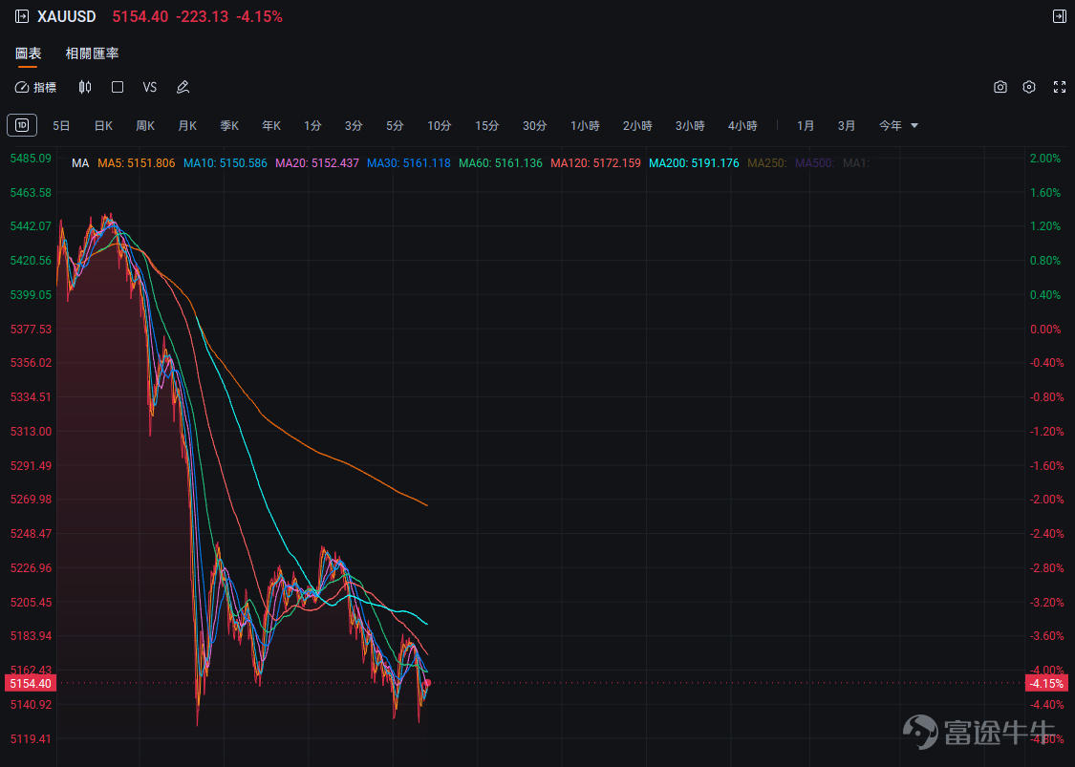This screenshot has height=767, width=1075.
Task: Take a chart snapshot with the camera icon
Action: coord(1000,87)
